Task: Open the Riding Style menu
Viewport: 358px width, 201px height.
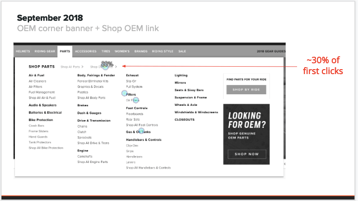Action: tap(163, 51)
